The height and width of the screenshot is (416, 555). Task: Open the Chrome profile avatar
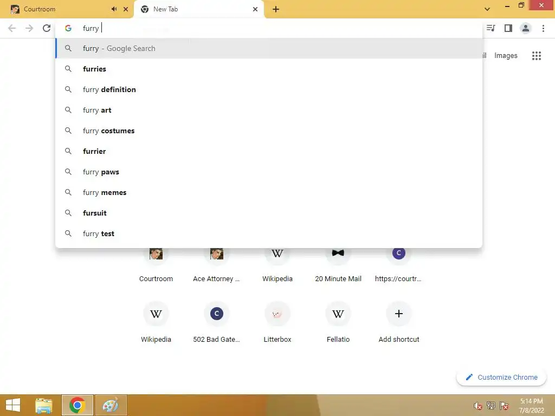(526, 28)
